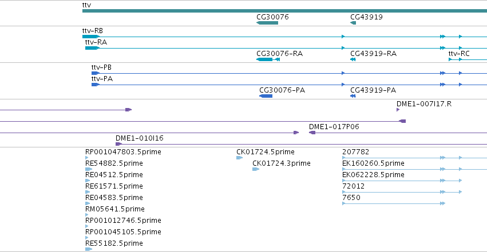
Task: Click the CG30076-RA transcript glyph
Action: [x=268, y=59]
